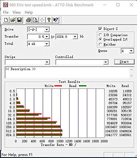Select the Neither radio button
This screenshot has width=137, height=158.
pyautogui.click(x=100, y=44)
